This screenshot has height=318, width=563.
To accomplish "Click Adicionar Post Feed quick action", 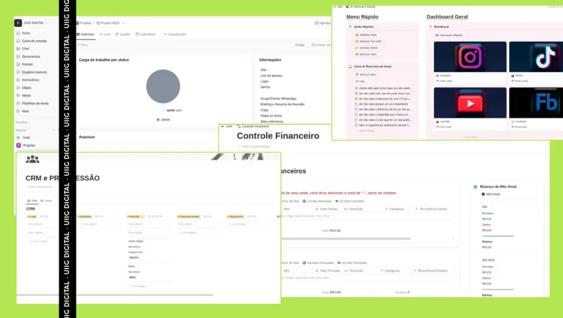I will pyautogui.click(x=368, y=42).
